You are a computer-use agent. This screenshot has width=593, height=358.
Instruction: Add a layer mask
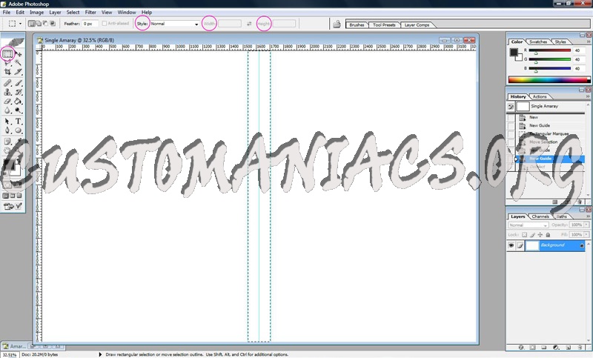[532, 347]
